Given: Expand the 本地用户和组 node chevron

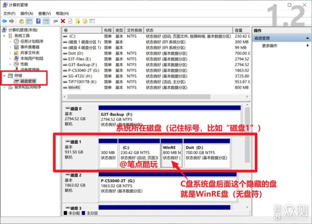Looking at the screenshot, I should (10, 58).
